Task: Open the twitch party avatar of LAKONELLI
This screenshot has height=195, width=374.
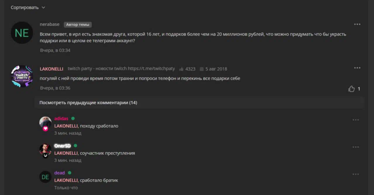Action: 22,76
